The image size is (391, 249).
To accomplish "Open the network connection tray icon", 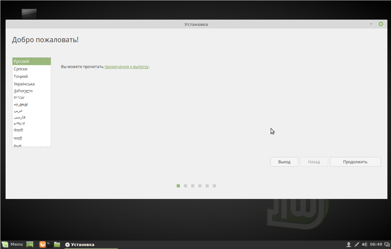I will (357, 244).
